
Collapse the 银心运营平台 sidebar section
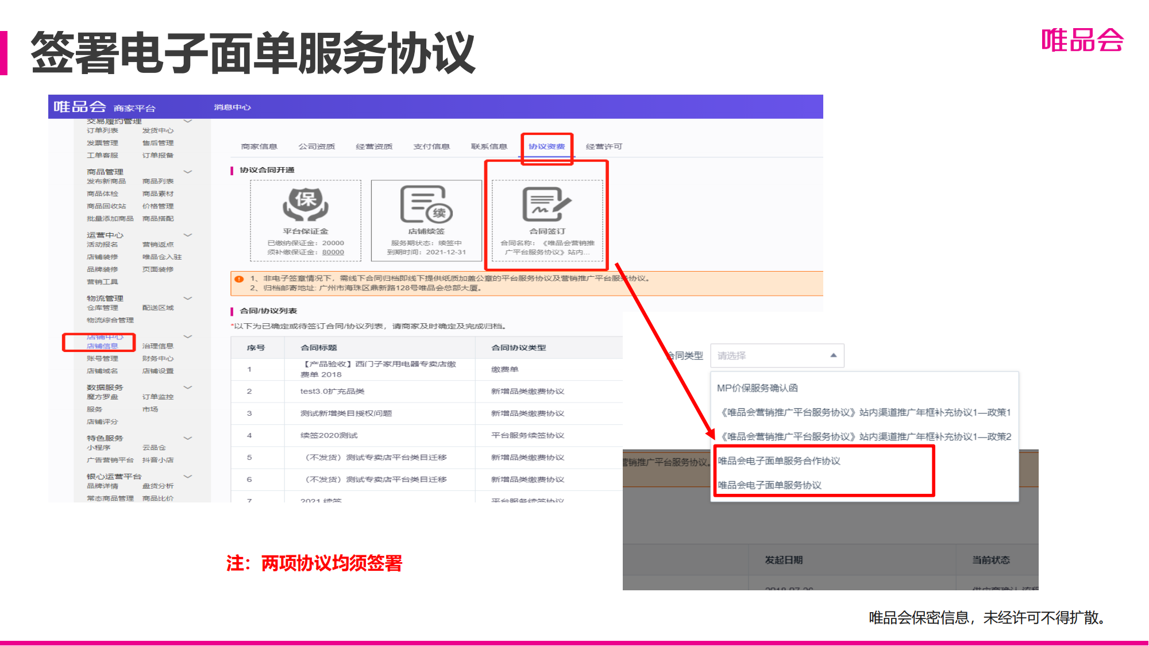pyautogui.click(x=187, y=476)
